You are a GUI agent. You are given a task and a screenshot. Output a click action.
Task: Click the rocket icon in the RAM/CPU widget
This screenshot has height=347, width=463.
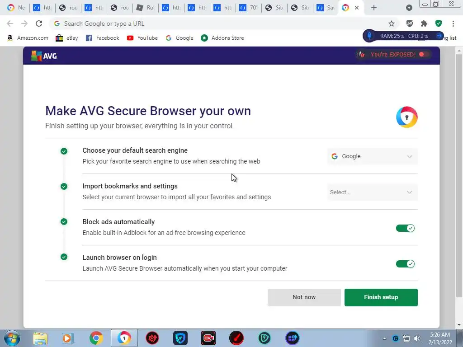(369, 36)
